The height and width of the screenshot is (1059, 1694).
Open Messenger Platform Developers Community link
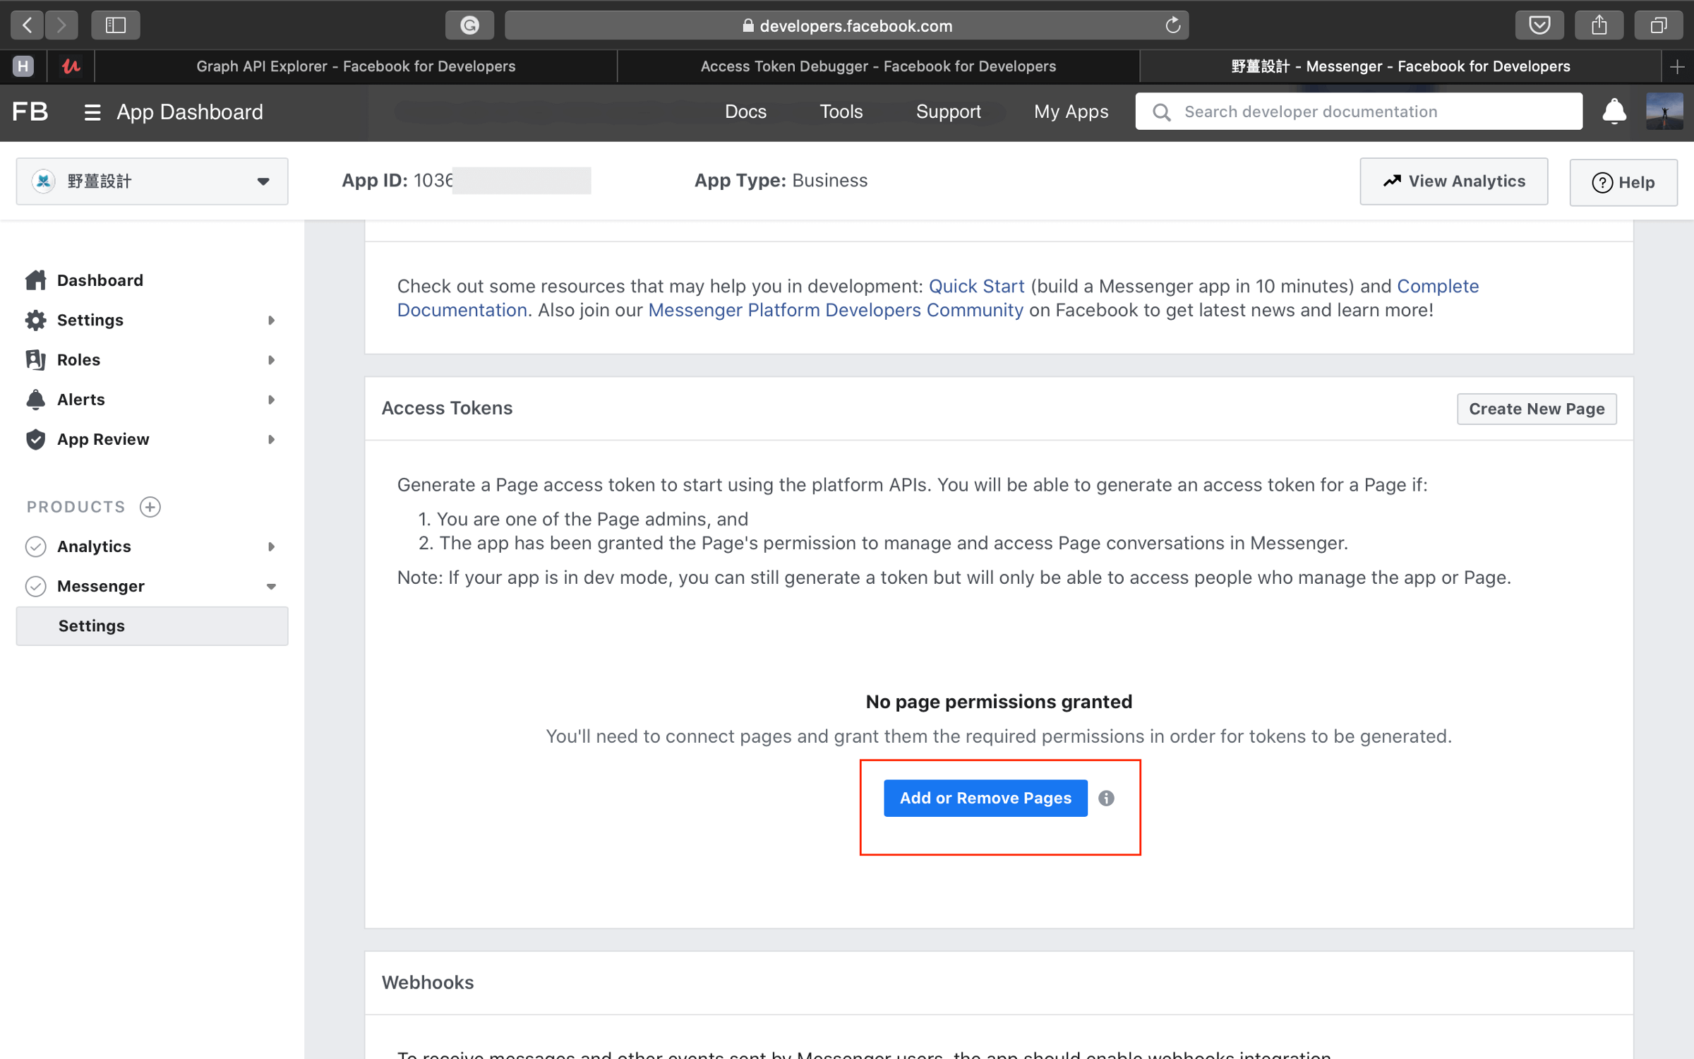click(835, 310)
